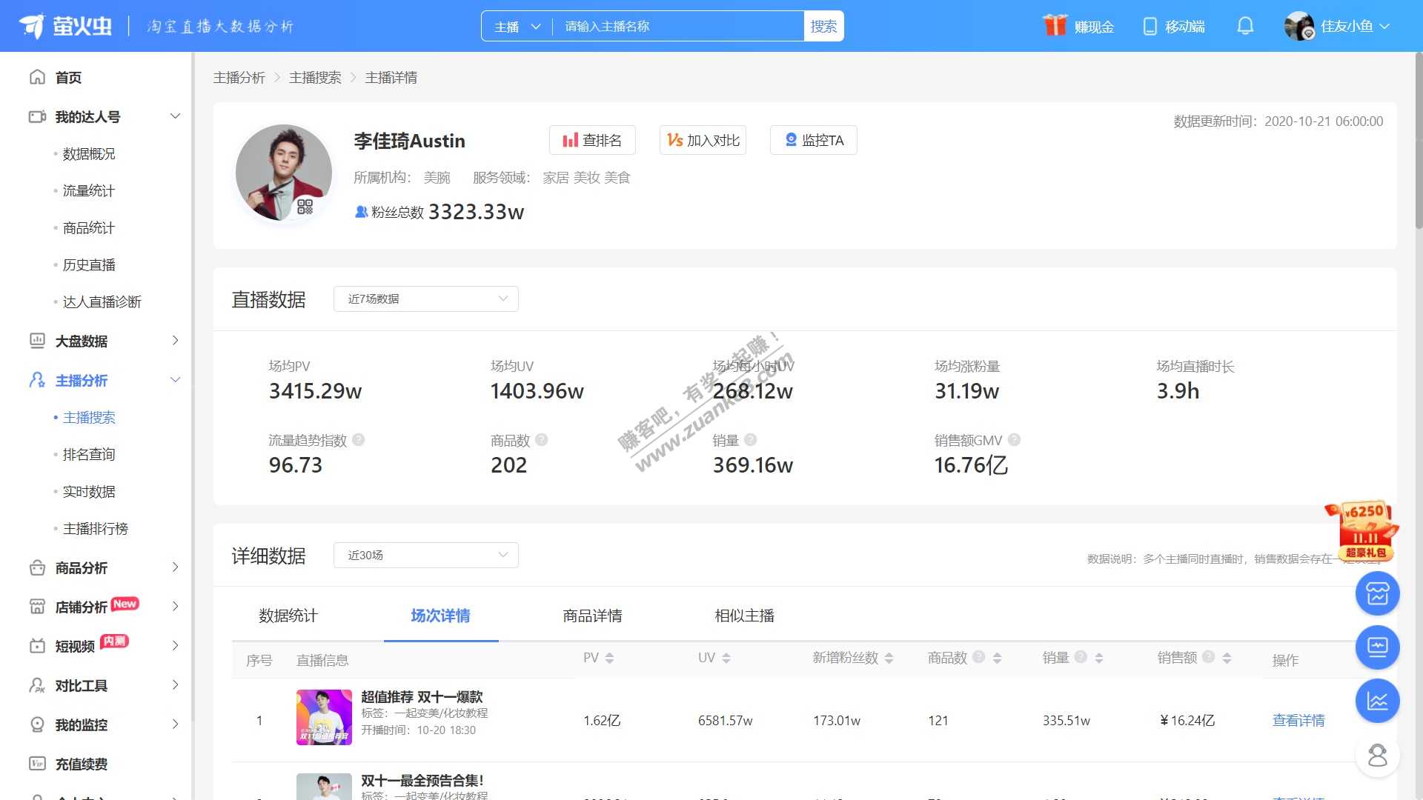Open 流量统计 in the sidebar
Viewport: 1423px width, 800px height.
tap(89, 191)
